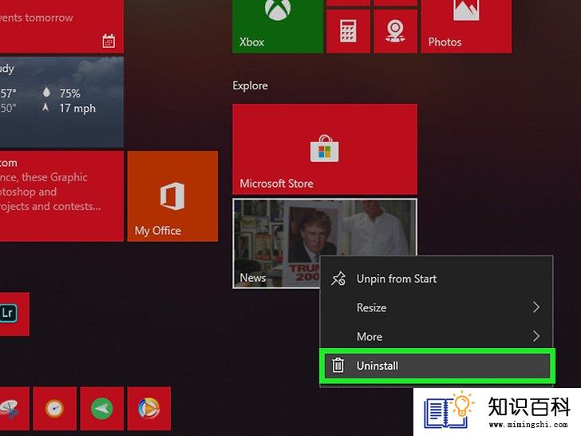Choose Uninstall from the context menu
Viewport: 581px width, 436px height.
pyautogui.click(x=437, y=366)
